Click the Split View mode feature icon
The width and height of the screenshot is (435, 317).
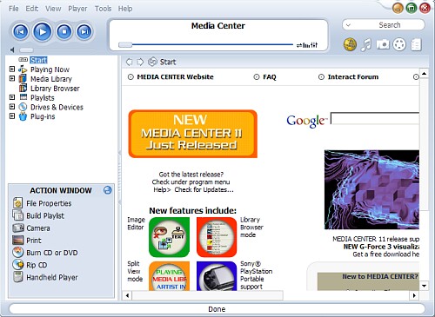[x=169, y=276]
